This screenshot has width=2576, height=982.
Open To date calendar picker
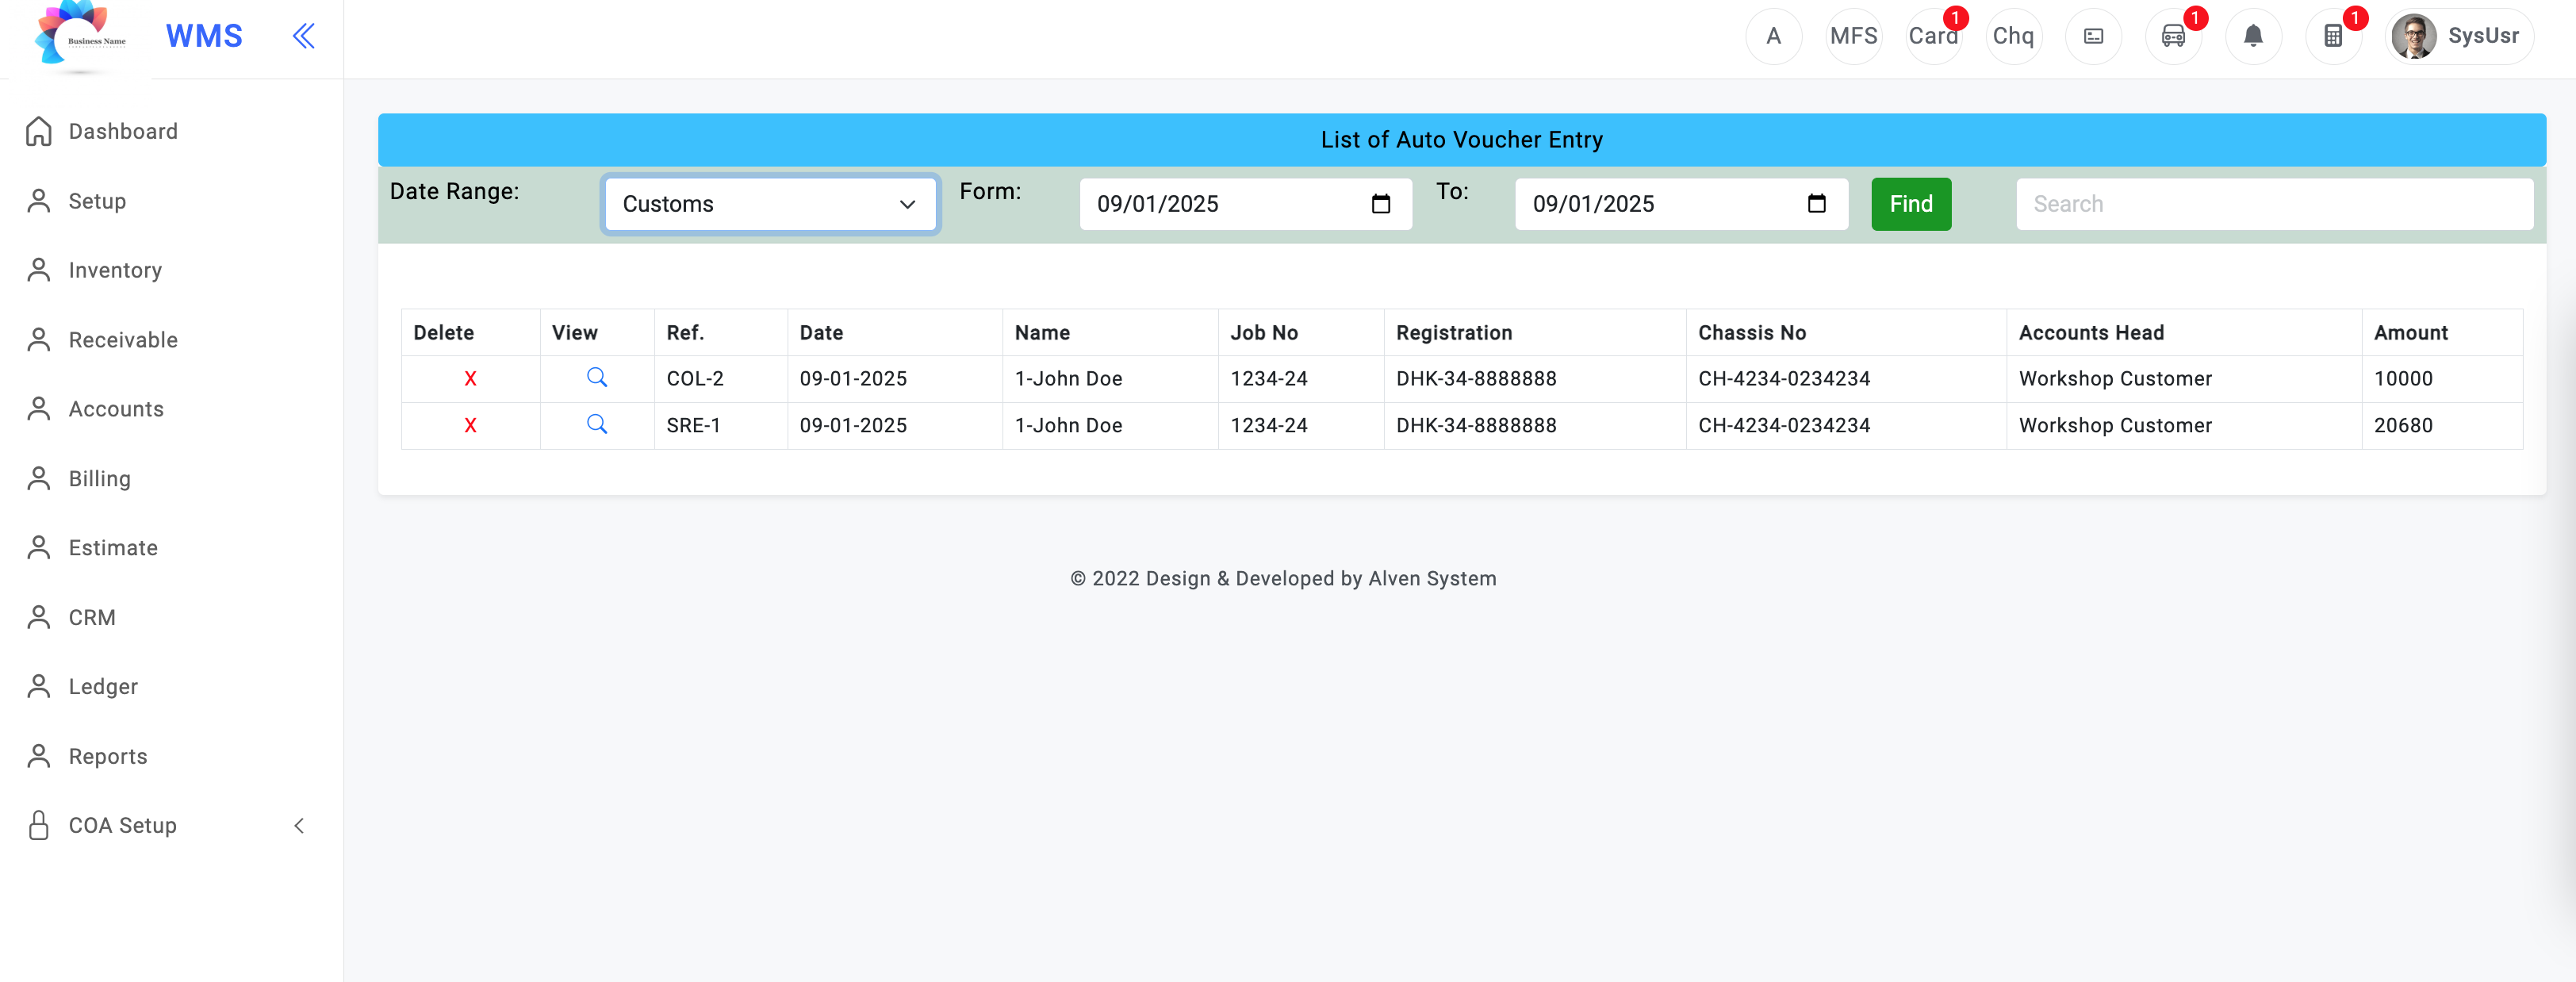pos(1816,204)
